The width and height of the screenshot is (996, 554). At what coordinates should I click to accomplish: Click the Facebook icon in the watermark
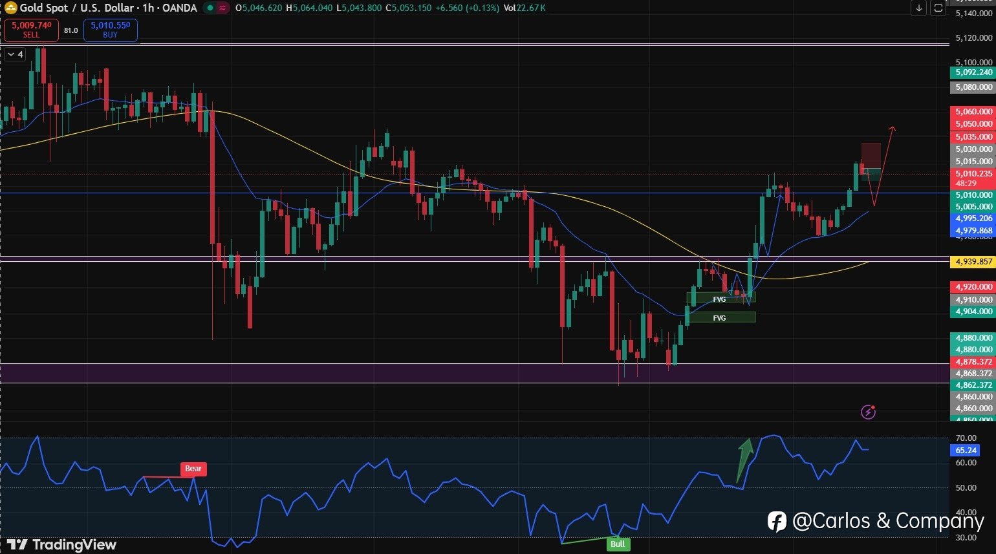[x=777, y=521]
